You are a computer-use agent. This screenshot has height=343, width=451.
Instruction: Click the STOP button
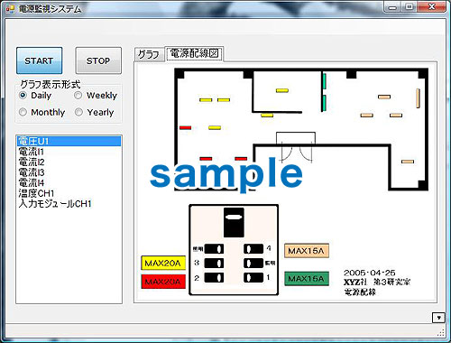tap(98, 60)
